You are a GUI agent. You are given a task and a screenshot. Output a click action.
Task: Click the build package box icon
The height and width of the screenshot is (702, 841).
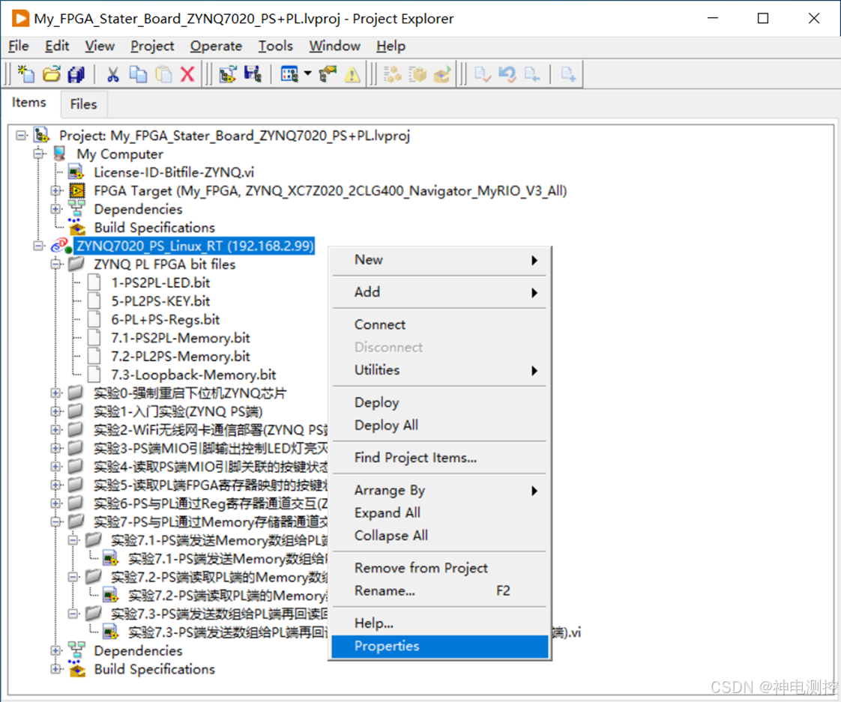tap(418, 74)
